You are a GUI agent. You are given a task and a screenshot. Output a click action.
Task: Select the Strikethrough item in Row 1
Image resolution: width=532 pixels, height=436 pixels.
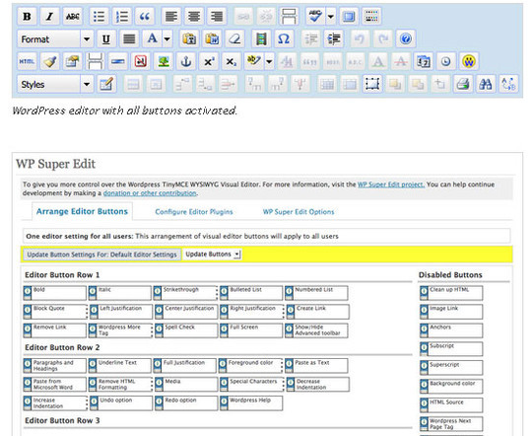coord(185,293)
